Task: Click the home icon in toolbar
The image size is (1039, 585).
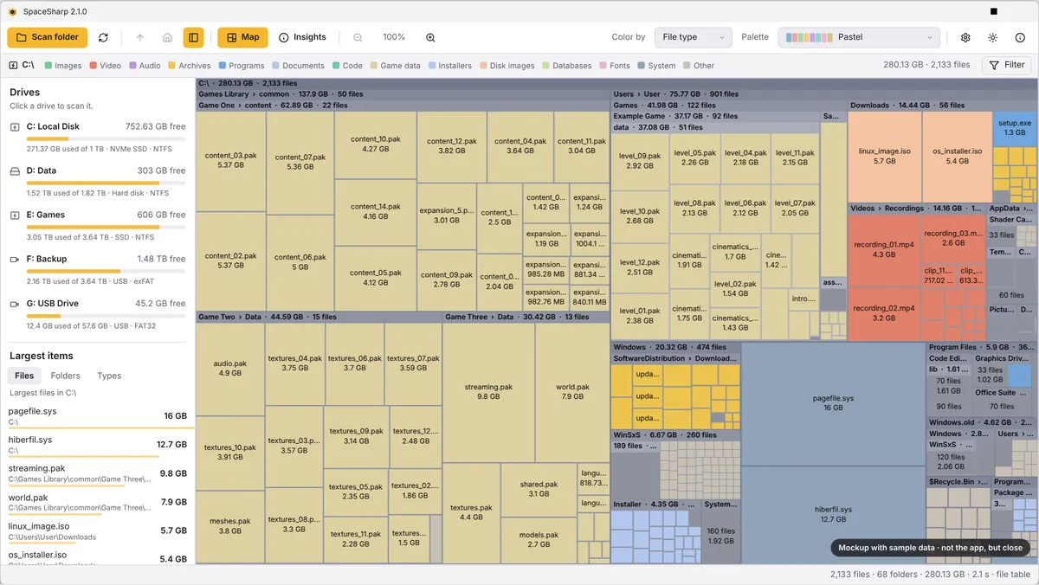Action: click(167, 37)
